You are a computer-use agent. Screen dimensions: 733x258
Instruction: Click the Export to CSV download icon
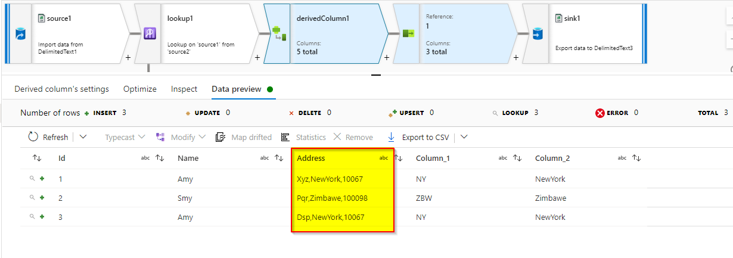coord(391,137)
